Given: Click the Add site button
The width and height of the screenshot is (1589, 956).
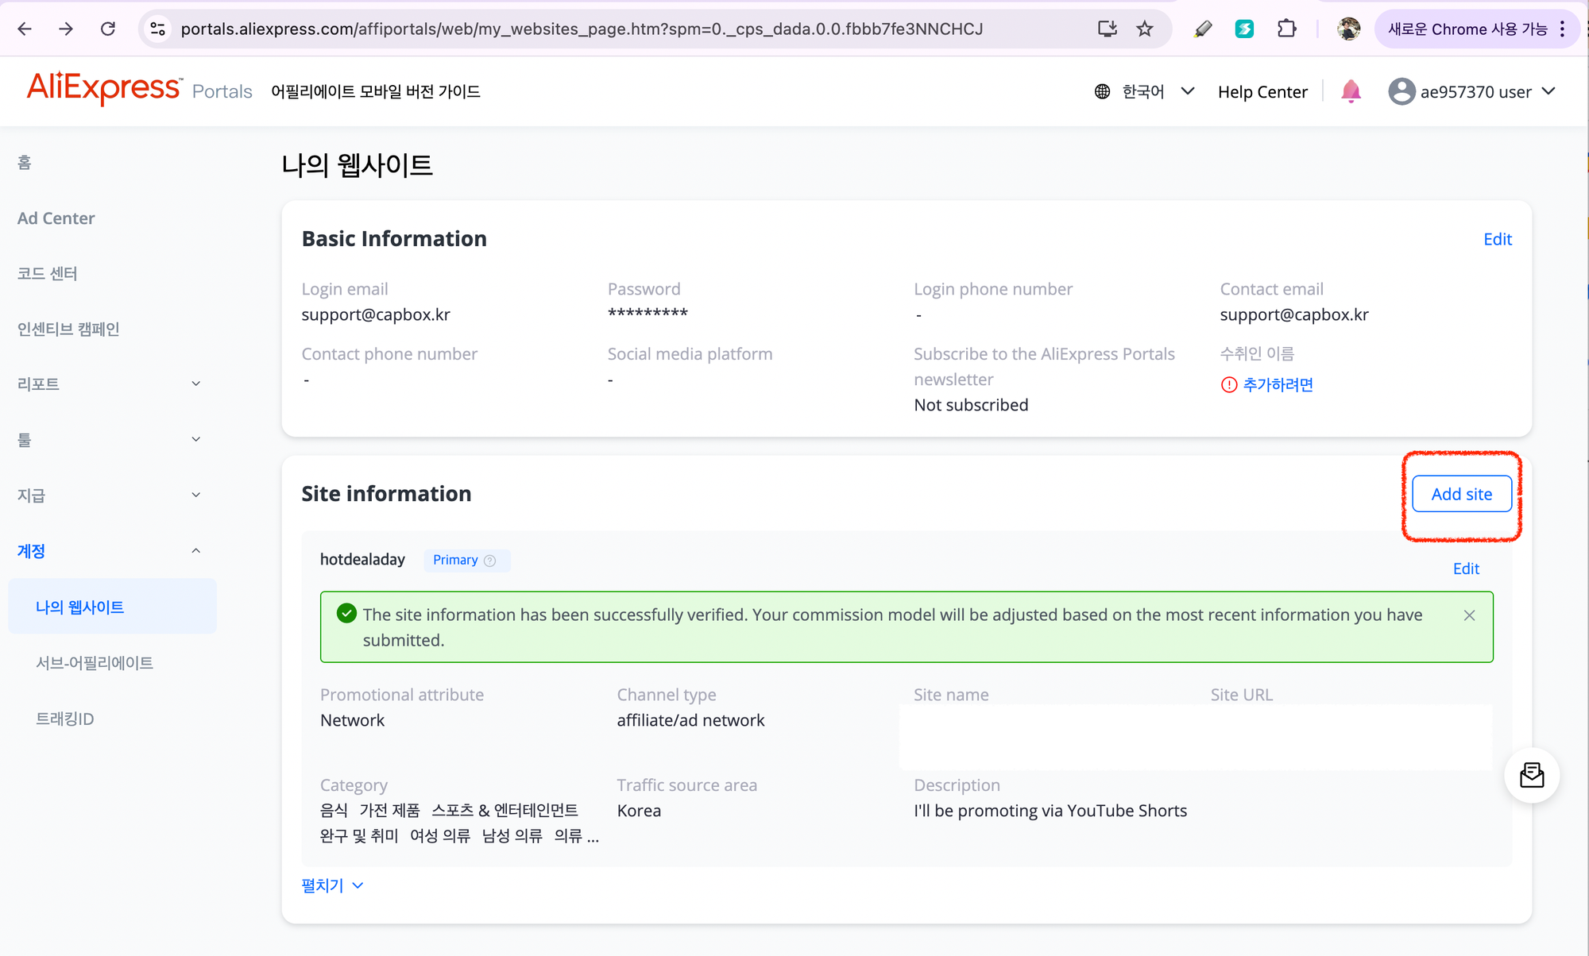Looking at the screenshot, I should click(1462, 494).
